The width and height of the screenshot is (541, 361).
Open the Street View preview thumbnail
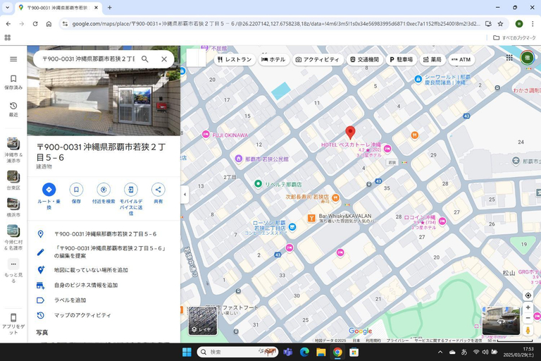coord(501,321)
